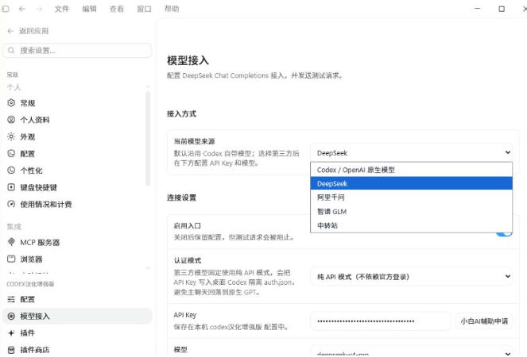527x357 pixels.
Task: Click the 常规 gear icon in sidebar
Action: [11, 103]
